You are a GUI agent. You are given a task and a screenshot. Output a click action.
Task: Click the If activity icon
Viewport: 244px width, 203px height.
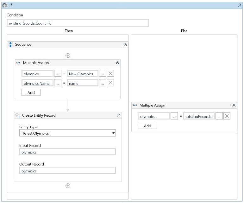pyautogui.click(x=5, y=5)
